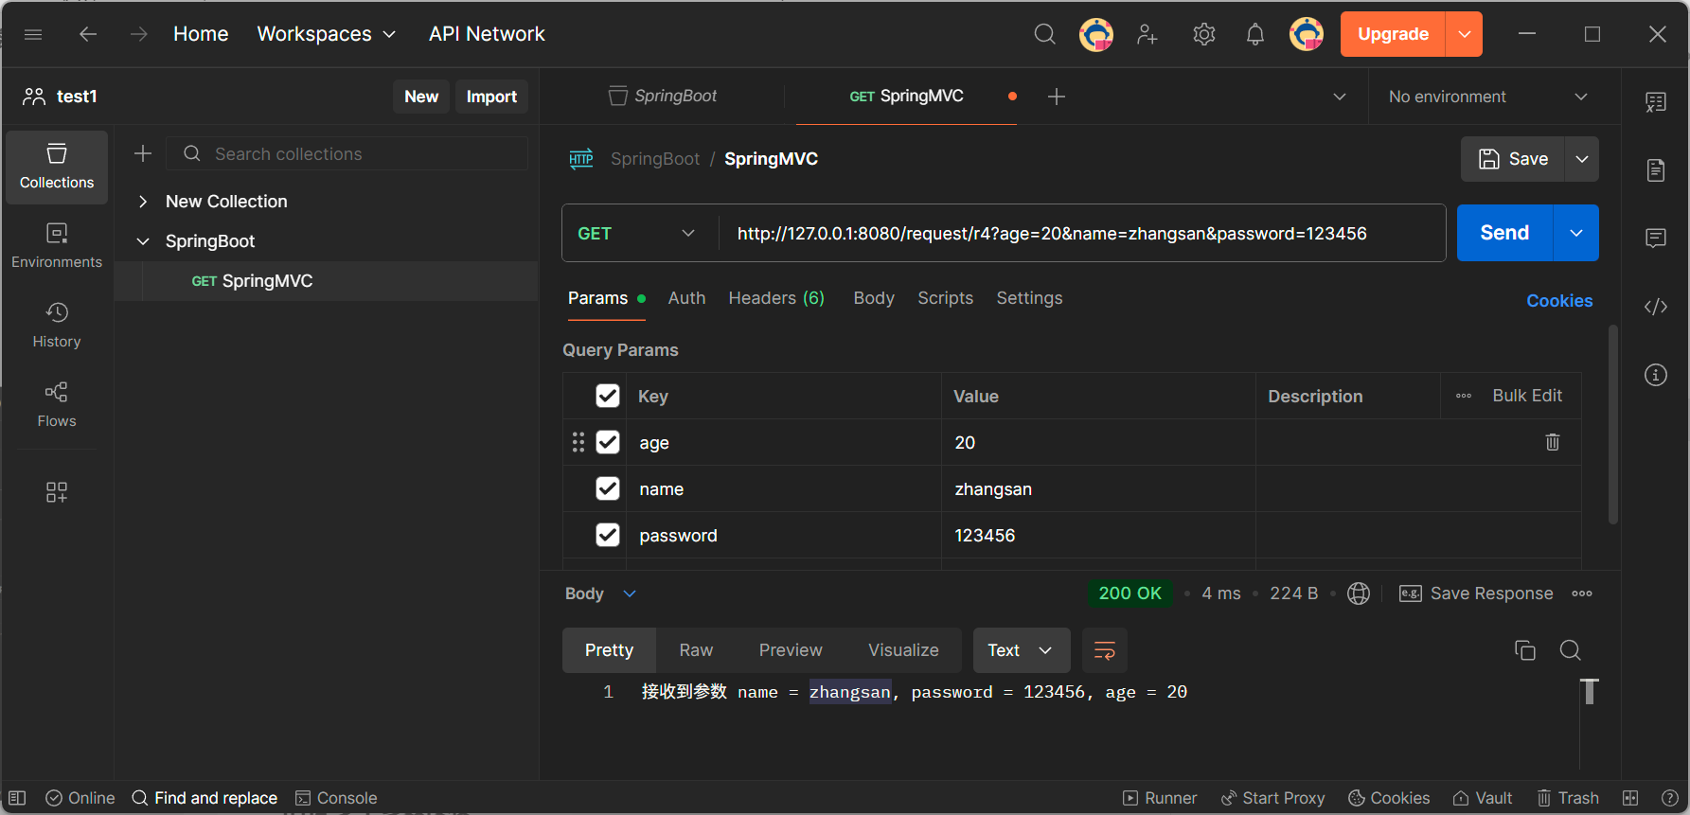
Task: Go back with the left arrow
Action: (x=88, y=34)
